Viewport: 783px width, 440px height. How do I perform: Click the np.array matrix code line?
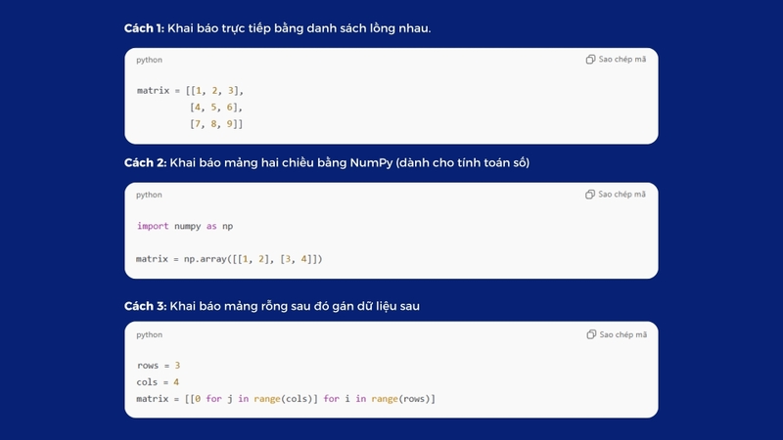[x=230, y=259]
